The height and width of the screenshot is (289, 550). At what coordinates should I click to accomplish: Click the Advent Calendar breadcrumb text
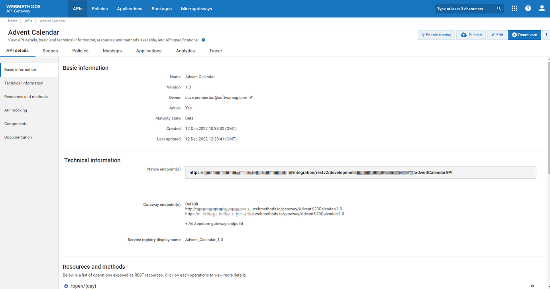click(53, 21)
